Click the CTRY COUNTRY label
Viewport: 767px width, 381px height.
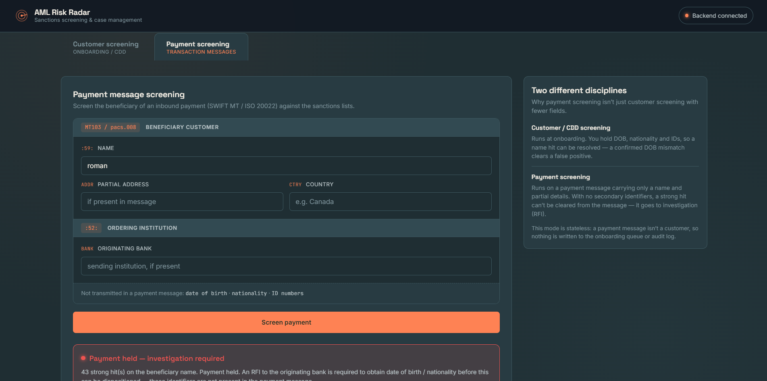(x=312, y=185)
